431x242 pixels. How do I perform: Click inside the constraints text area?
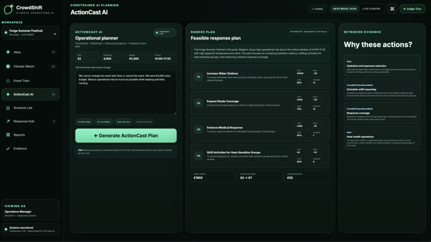click(126, 92)
